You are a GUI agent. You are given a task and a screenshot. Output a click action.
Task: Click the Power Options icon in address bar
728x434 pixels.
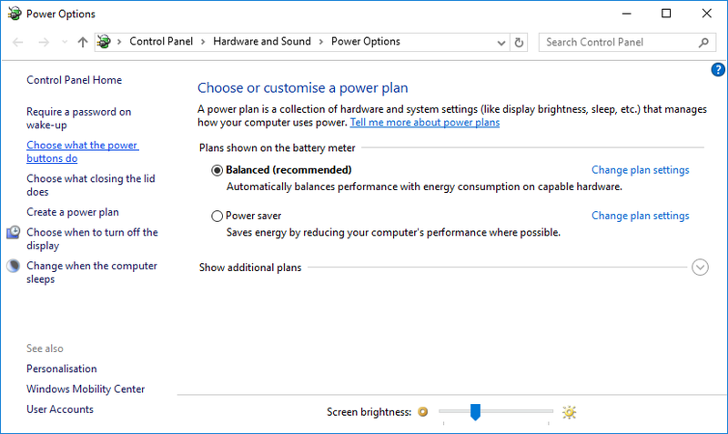pyautogui.click(x=105, y=42)
